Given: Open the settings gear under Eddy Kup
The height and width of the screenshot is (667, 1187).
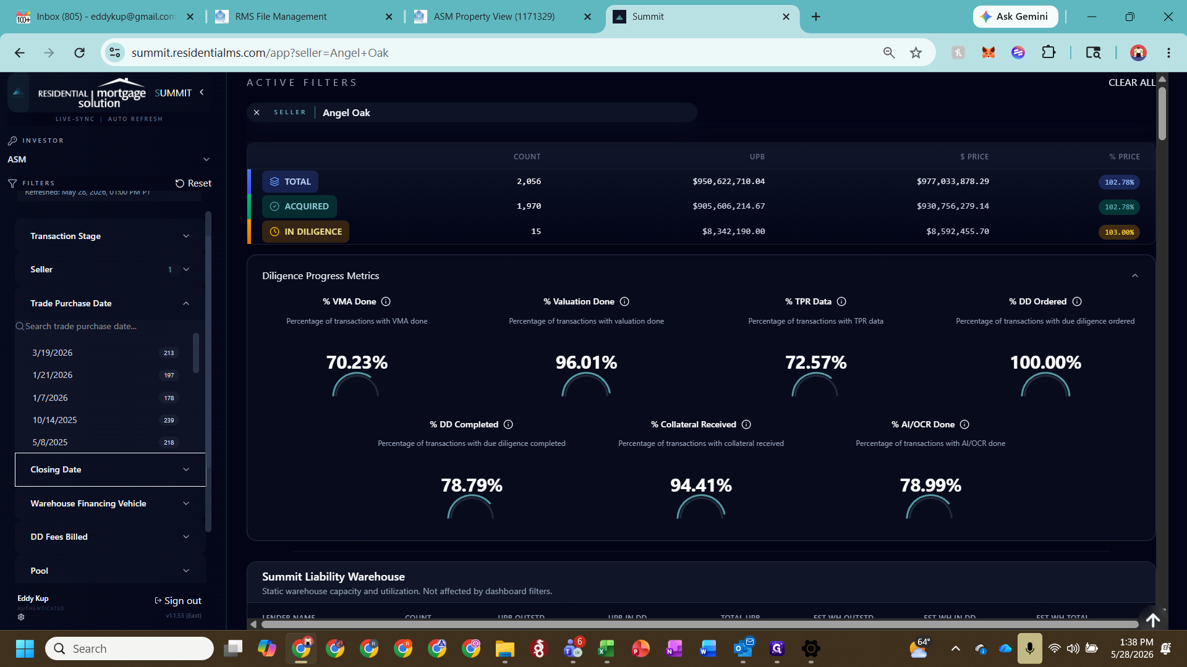Looking at the screenshot, I should click(x=21, y=617).
